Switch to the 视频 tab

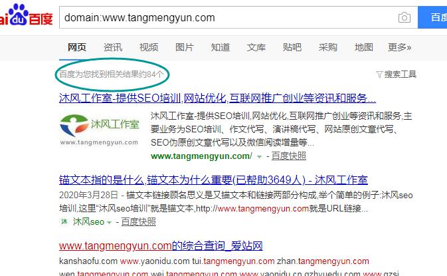[149, 47]
